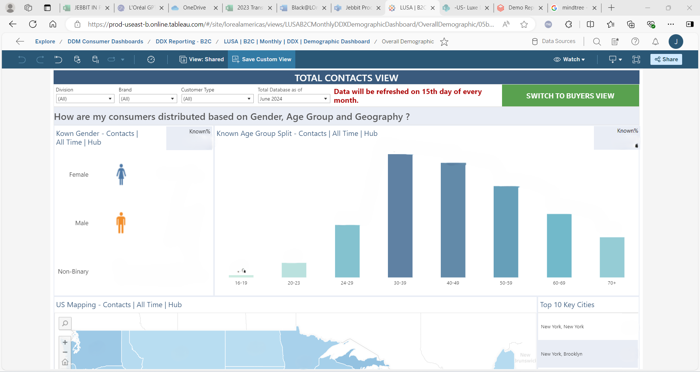Expand the Total Database as of dropdown
Viewport: 700px width, 372px height.
pos(293,99)
